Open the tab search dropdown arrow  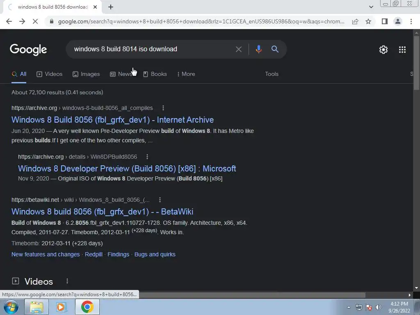371,7
